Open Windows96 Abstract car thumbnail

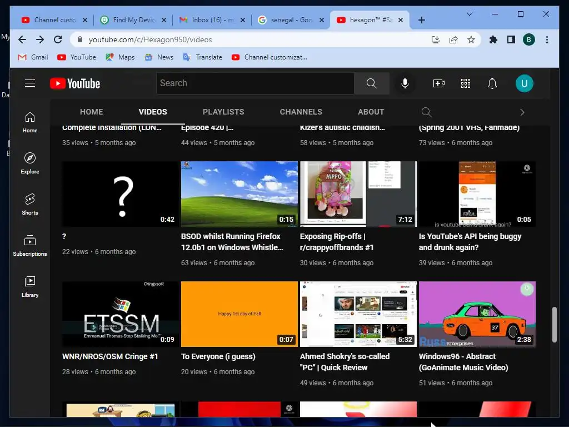click(x=477, y=314)
